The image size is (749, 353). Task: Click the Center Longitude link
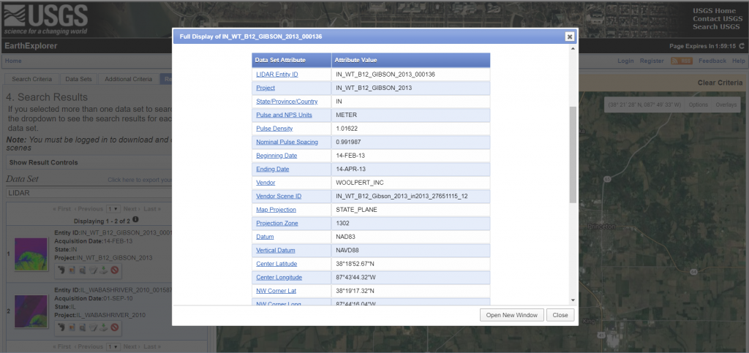click(279, 277)
